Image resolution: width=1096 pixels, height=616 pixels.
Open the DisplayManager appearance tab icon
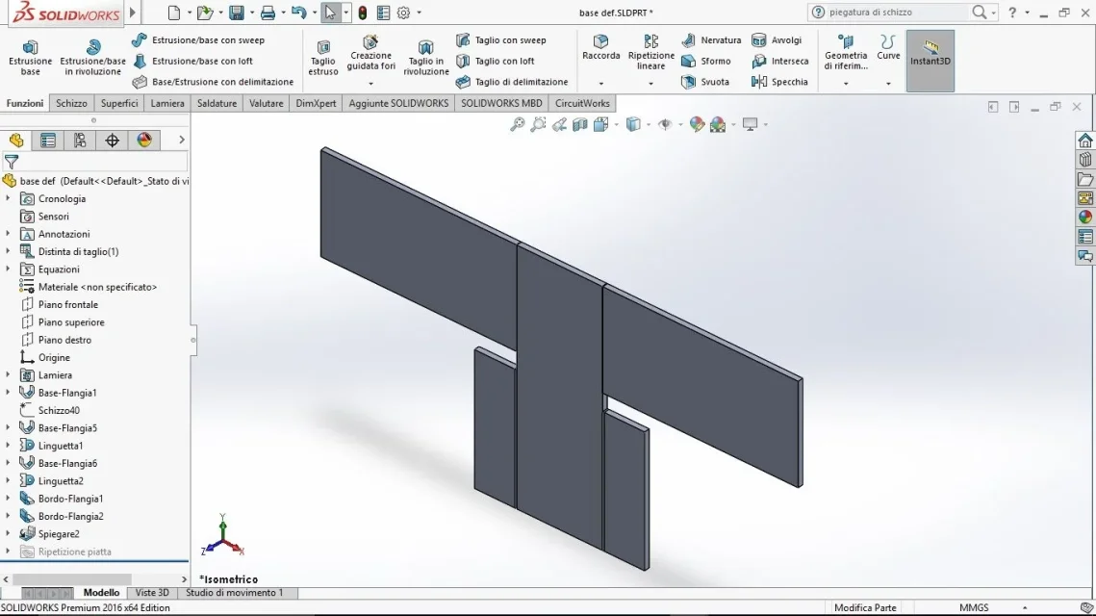144,141
